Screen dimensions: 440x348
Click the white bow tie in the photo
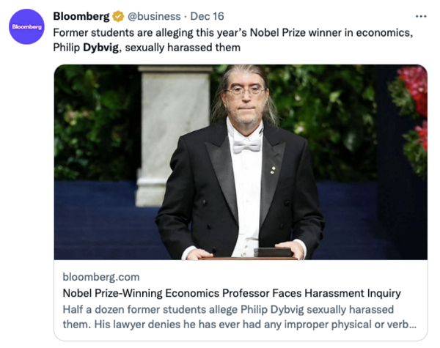[247, 146]
